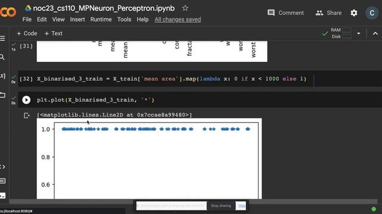382x214 pixels.
Task: Click the green connection status dot
Action: (x=374, y=209)
